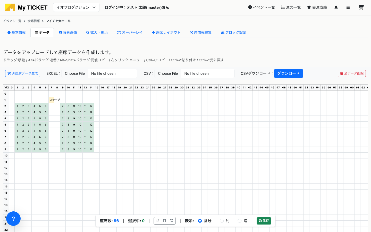The height and width of the screenshot is (232, 371).
Task: Paste using the clipboard icon
Action: coord(164,221)
